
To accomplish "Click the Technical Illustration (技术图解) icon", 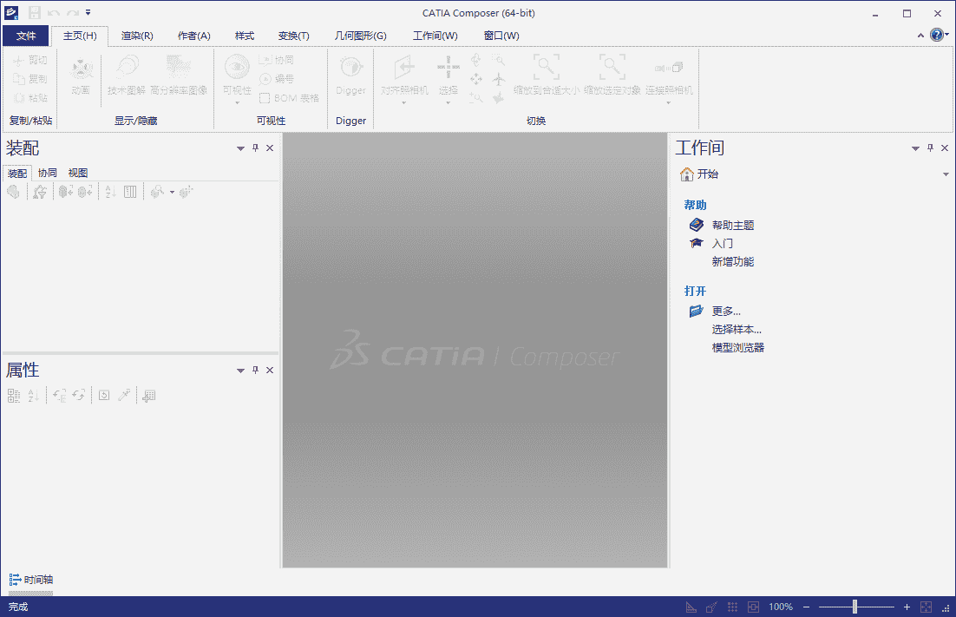I will point(127,69).
